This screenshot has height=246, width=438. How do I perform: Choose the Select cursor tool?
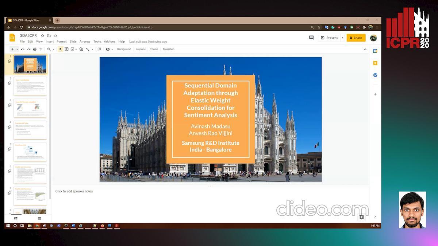point(61,49)
